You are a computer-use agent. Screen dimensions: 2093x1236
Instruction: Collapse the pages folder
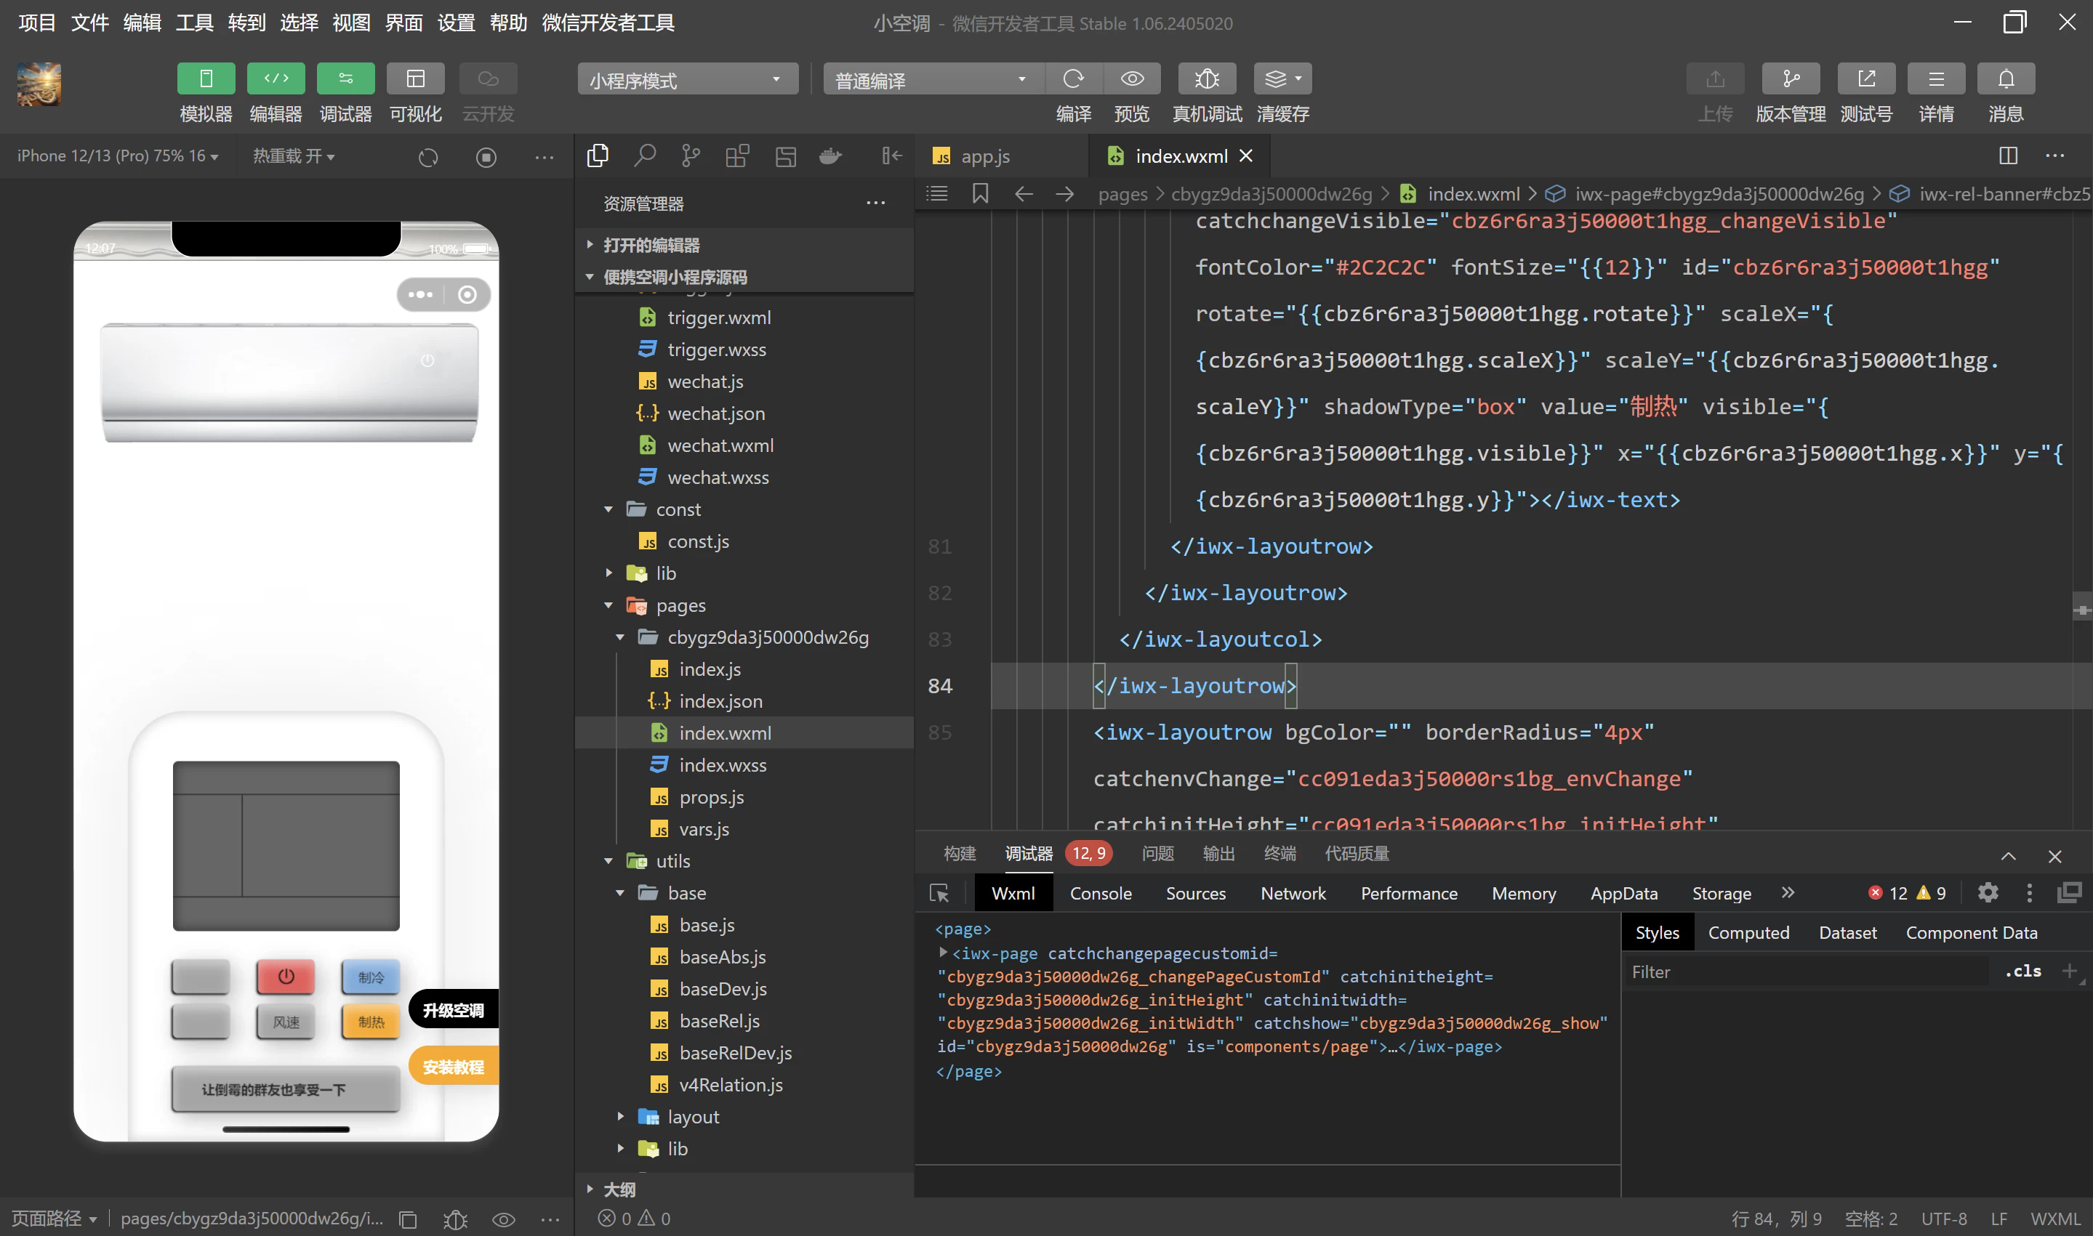[608, 605]
